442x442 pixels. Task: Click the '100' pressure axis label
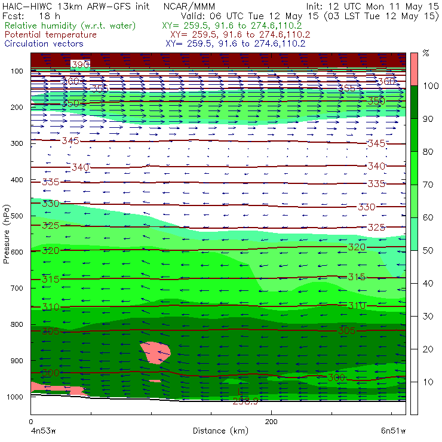click(17, 71)
